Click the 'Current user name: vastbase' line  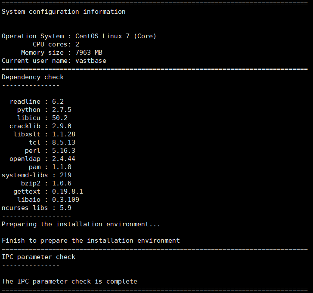coord(54,61)
